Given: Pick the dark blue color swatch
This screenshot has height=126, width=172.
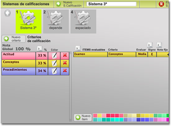Looking at the screenshot, I should pyautogui.click(x=139, y=120).
